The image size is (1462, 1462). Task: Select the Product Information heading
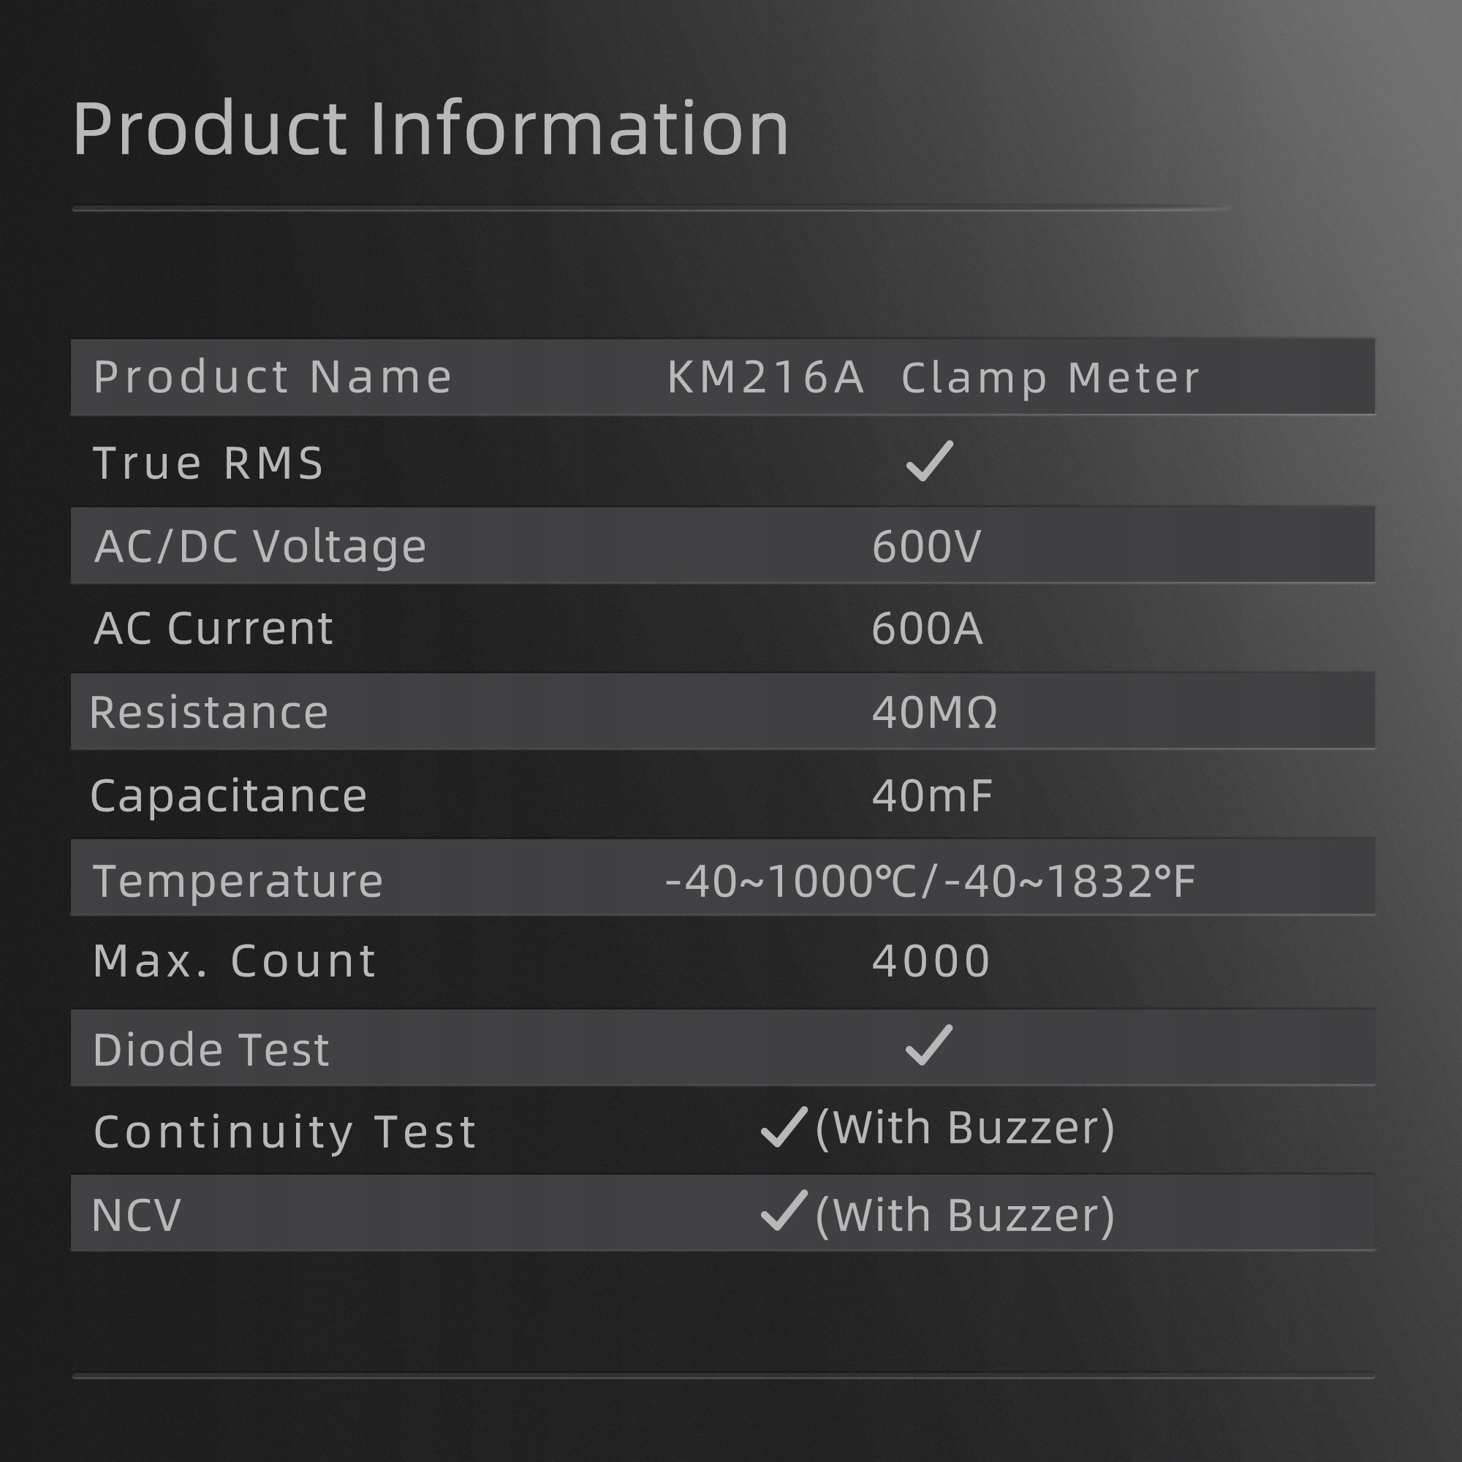[431, 129]
